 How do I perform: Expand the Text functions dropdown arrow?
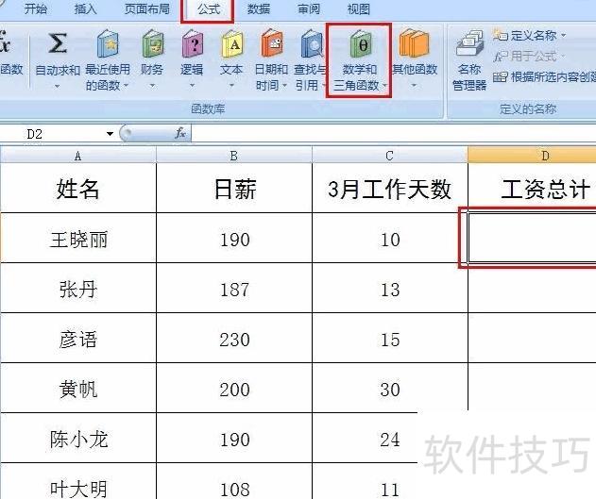pos(231,86)
